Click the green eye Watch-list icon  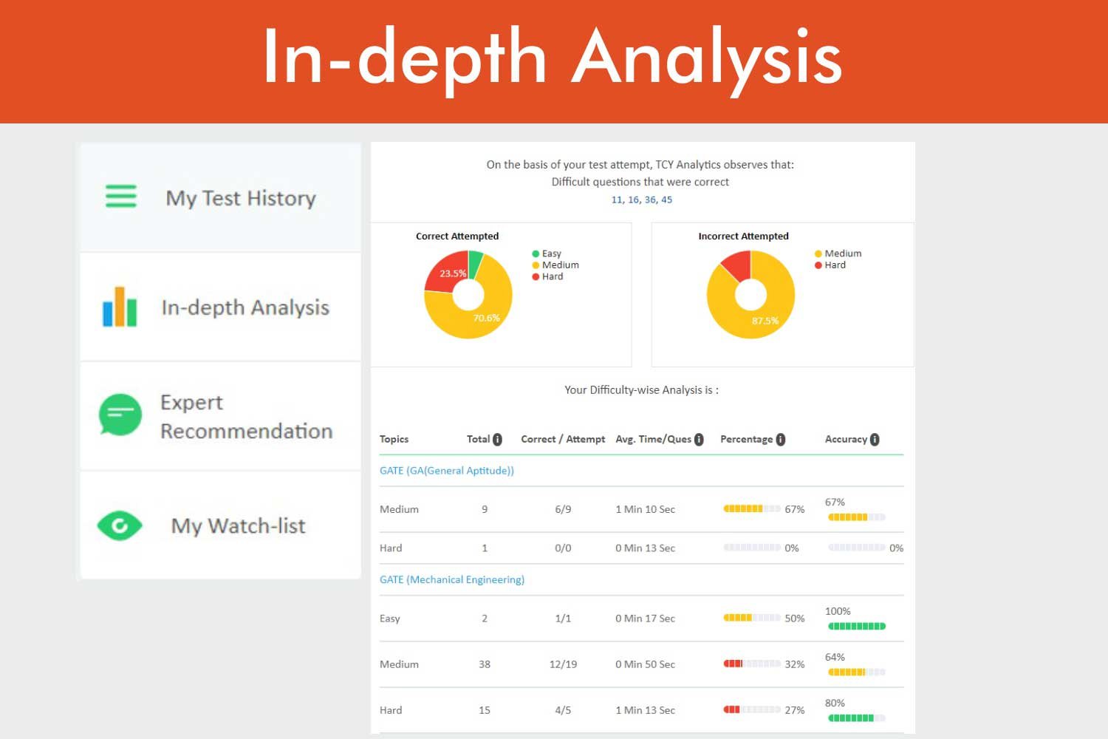pos(120,525)
